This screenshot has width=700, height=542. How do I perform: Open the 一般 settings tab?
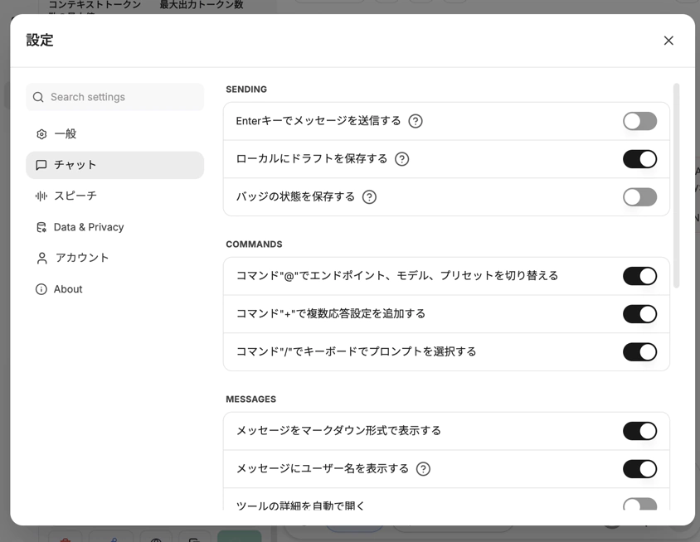tap(114, 133)
